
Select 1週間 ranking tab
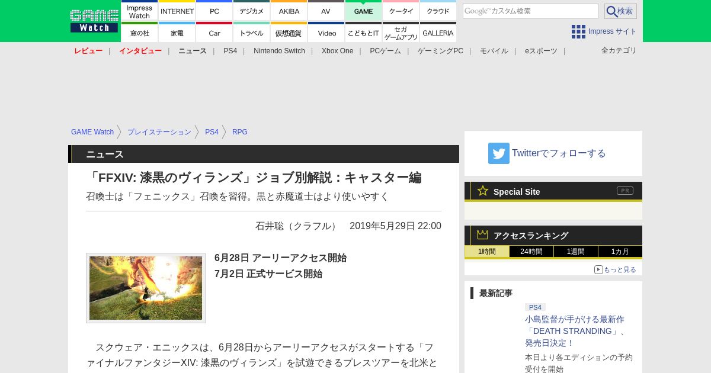coord(576,252)
